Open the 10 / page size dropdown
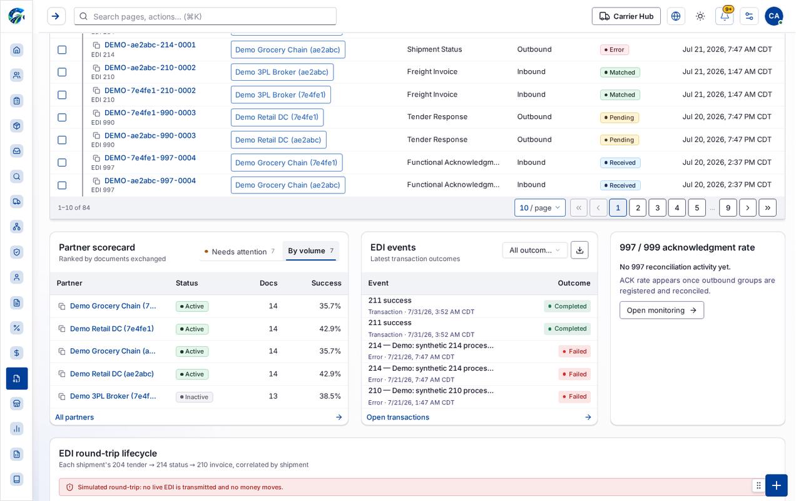Image resolution: width=801 pixels, height=501 pixels. (540, 208)
